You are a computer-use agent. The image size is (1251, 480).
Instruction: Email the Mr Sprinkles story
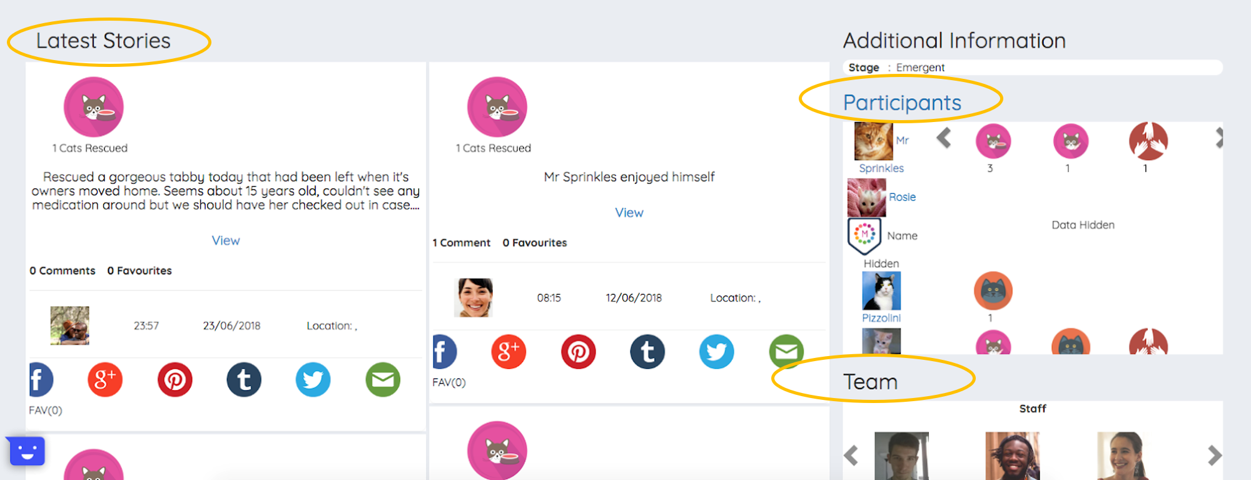click(x=786, y=352)
